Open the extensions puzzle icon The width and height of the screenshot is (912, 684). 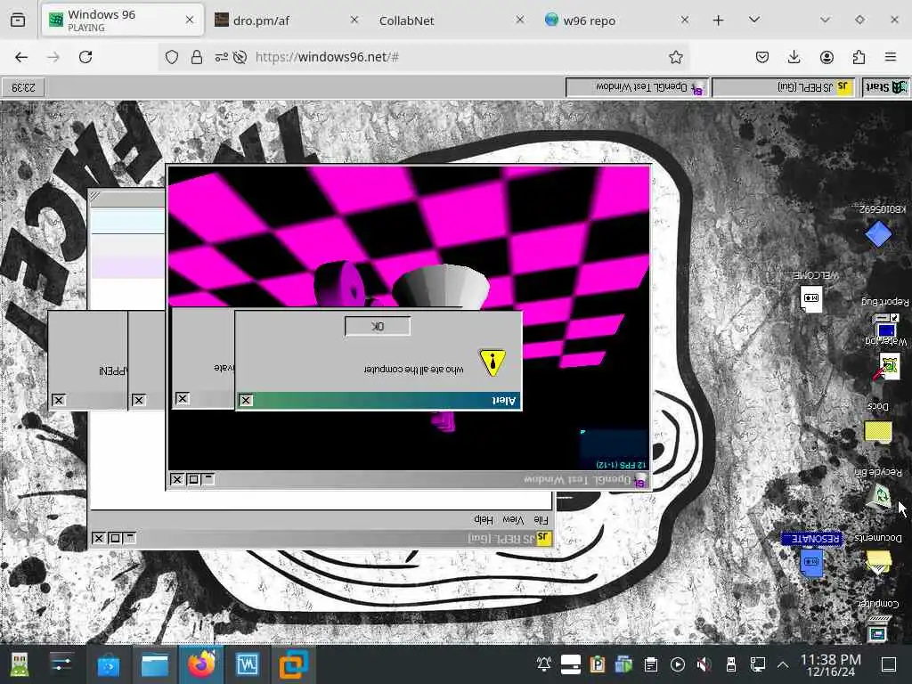pyautogui.click(x=859, y=57)
